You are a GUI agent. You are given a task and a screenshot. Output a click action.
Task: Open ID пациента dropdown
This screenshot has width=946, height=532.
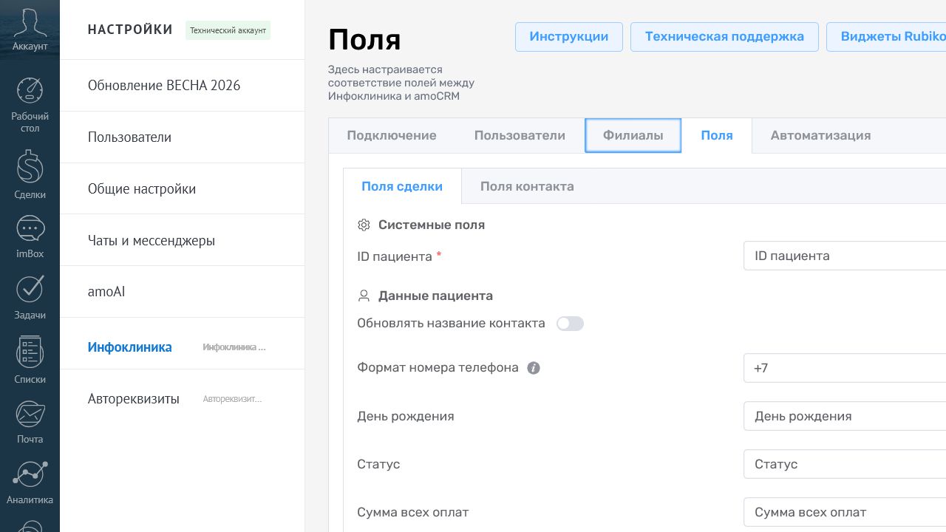tap(845, 256)
